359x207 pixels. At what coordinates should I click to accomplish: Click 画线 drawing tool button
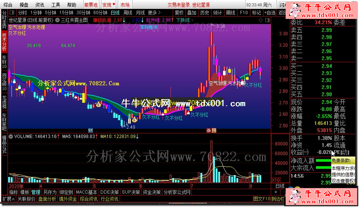coord(230,13)
